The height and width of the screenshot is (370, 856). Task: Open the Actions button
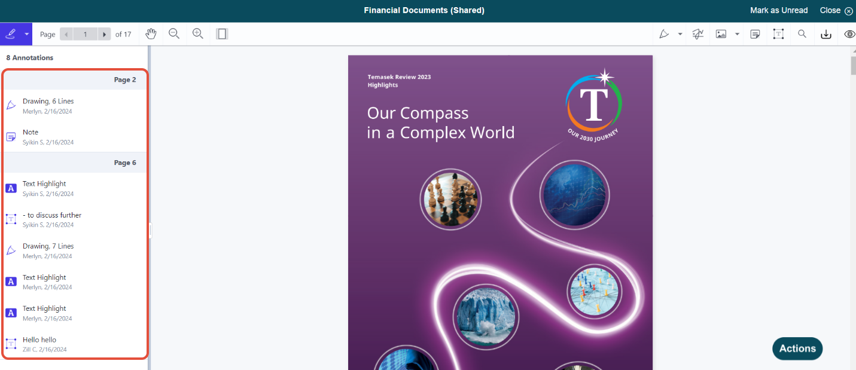point(797,348)
